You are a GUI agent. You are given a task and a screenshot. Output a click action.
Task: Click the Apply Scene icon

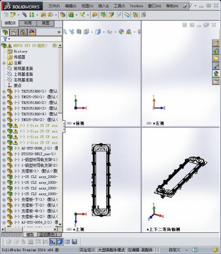[129, 32]
